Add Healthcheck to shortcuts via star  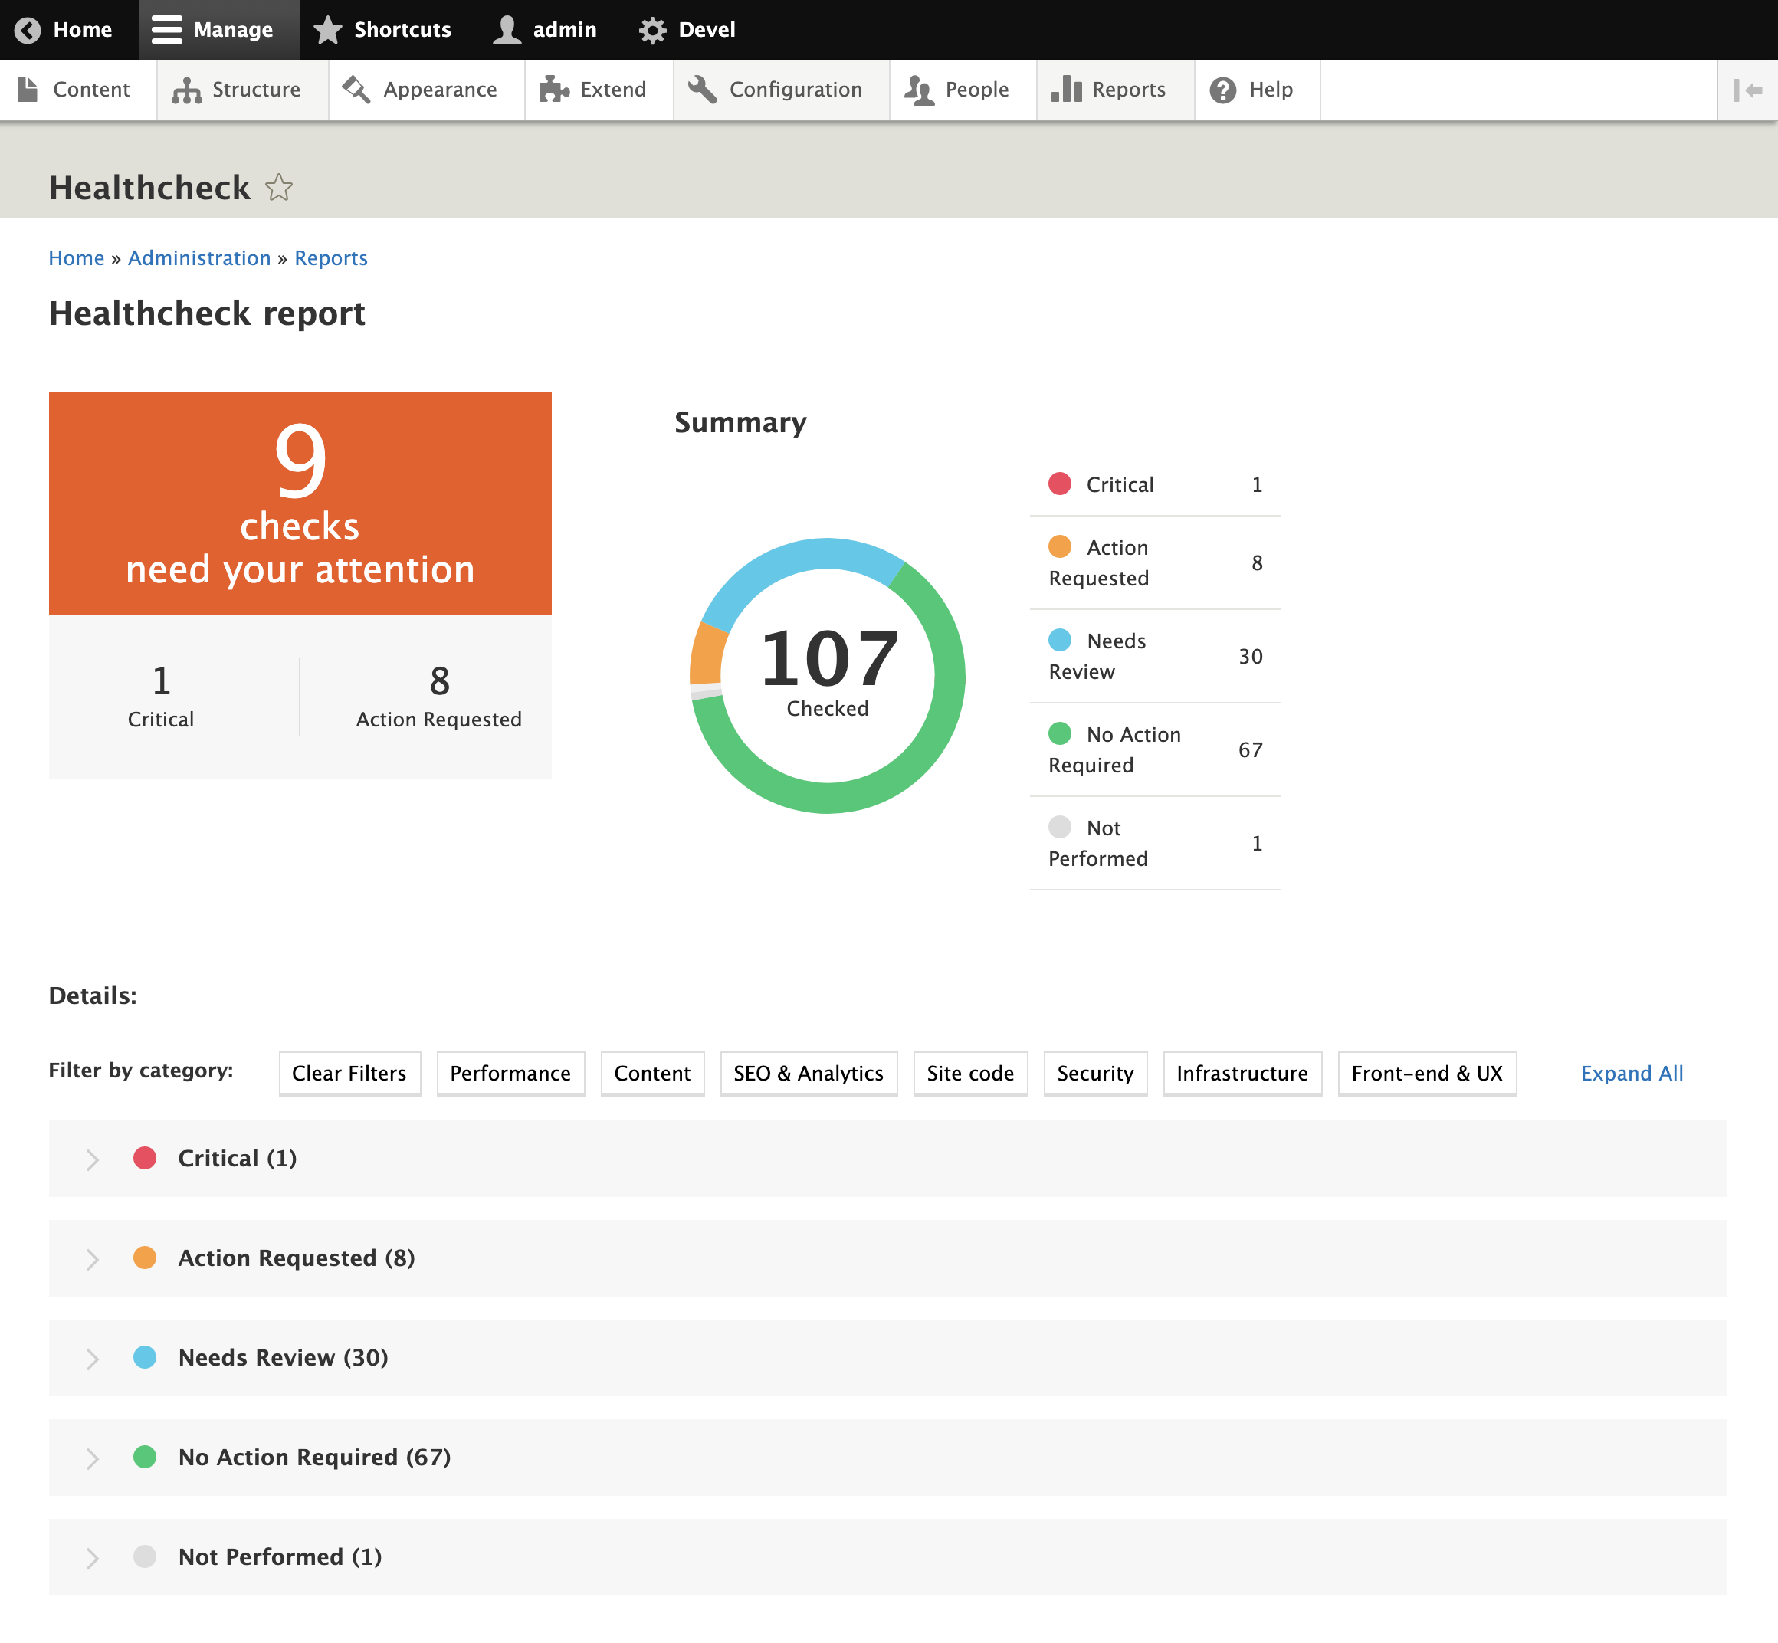pos(279,187)
